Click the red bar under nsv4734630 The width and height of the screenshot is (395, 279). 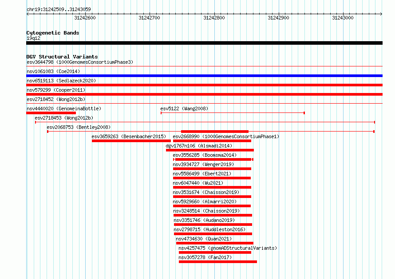pyautogui.click(x=215, y=243)
